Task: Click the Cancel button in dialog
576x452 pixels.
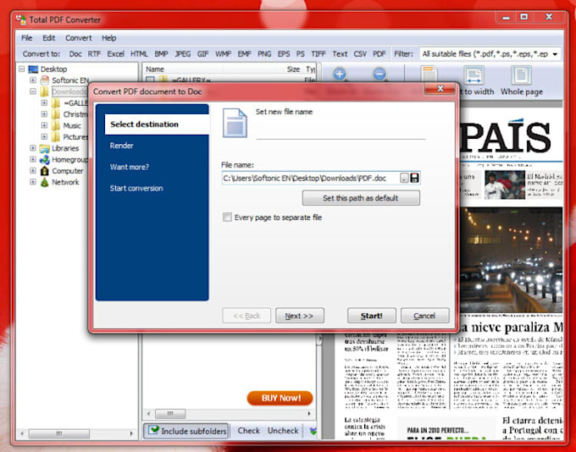Action: click(425, 316)
